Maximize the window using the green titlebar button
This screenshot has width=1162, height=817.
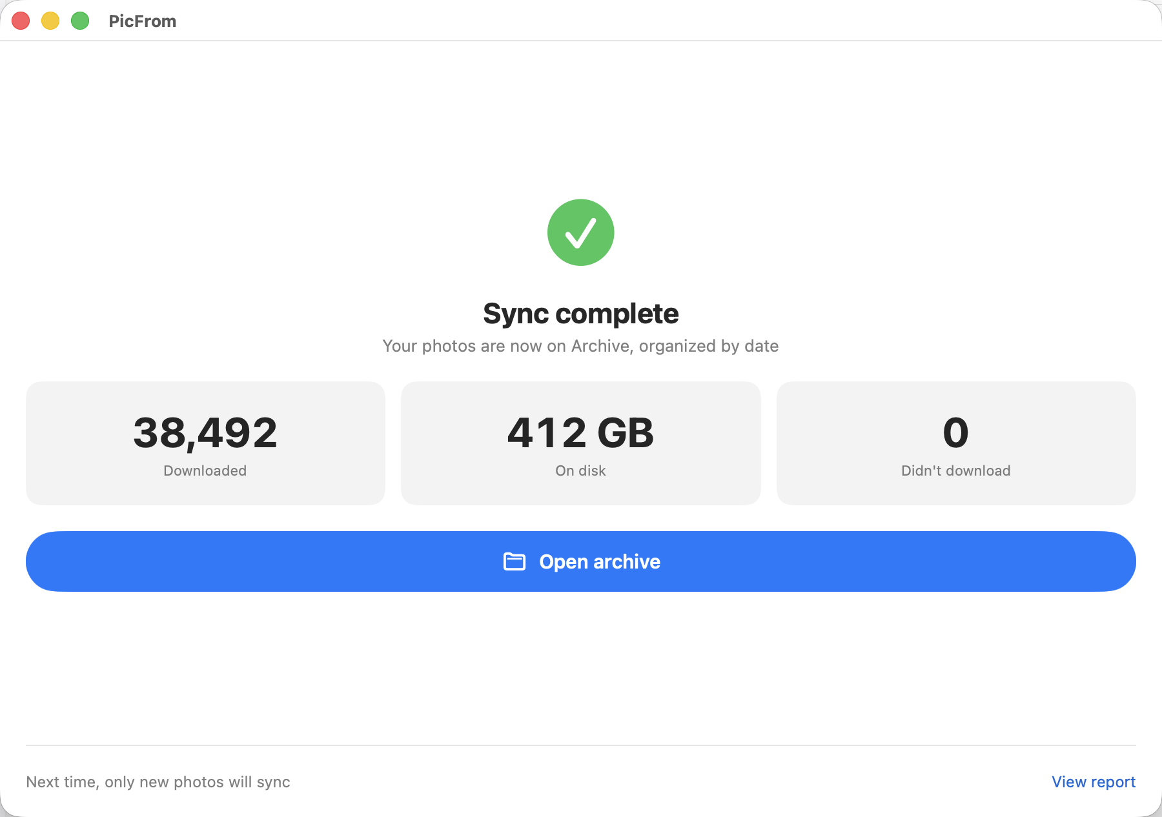tap(80, 21)
